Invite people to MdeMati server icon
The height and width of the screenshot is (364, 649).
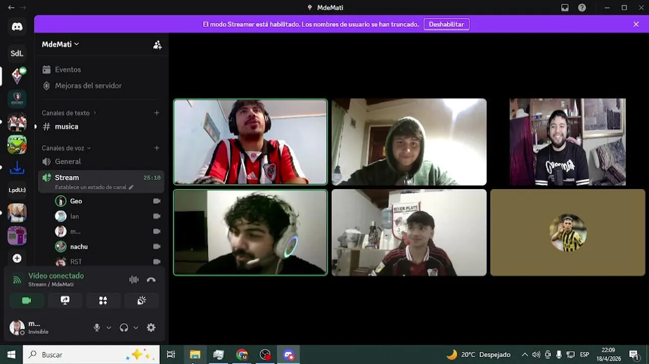point(158,44)
